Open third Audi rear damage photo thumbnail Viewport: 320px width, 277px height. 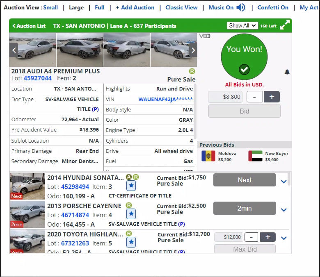point(127,50)
